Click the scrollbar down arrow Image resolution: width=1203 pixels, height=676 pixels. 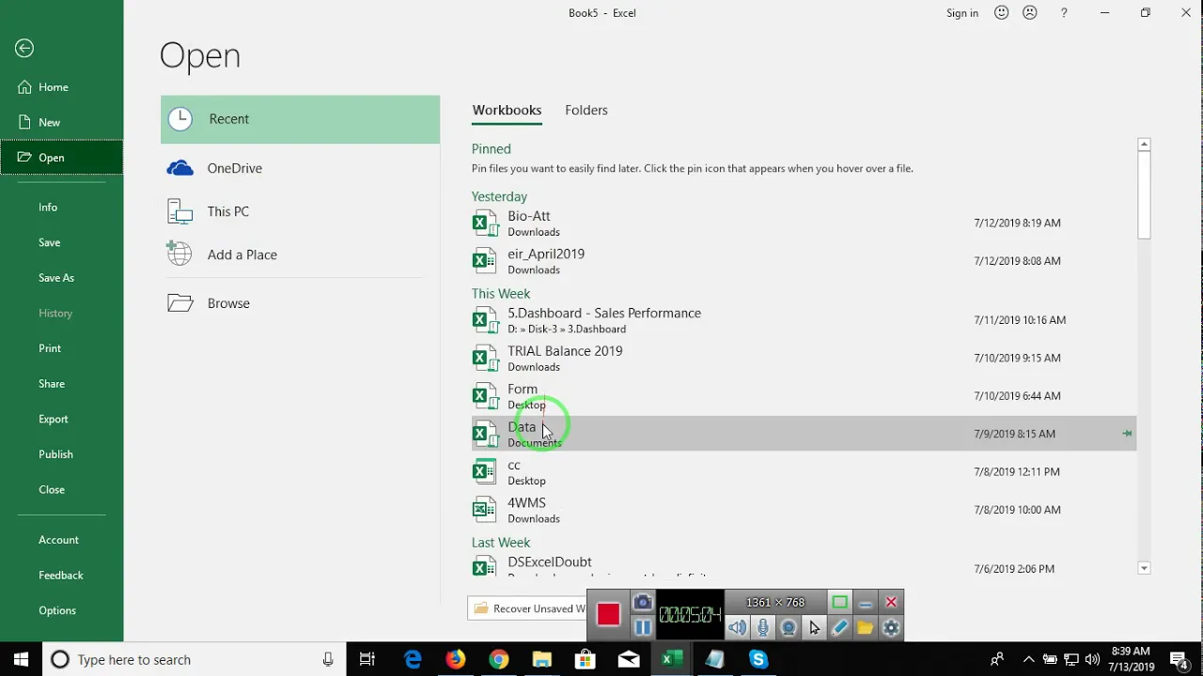(1144, 568)
